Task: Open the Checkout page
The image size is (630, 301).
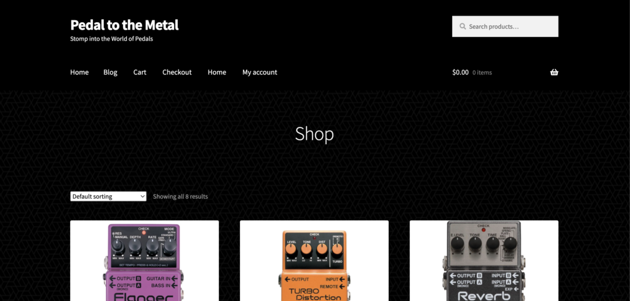Action: click(177, 73)
